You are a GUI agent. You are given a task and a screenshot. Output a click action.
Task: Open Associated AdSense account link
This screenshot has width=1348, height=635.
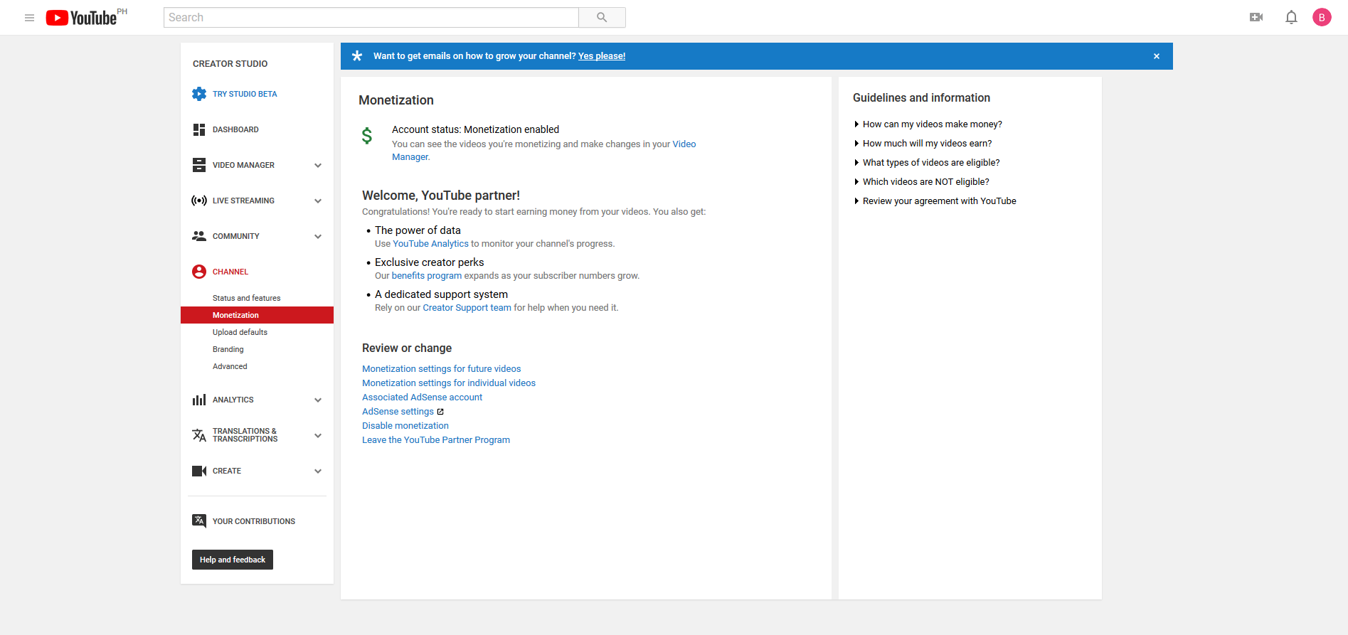423,397
